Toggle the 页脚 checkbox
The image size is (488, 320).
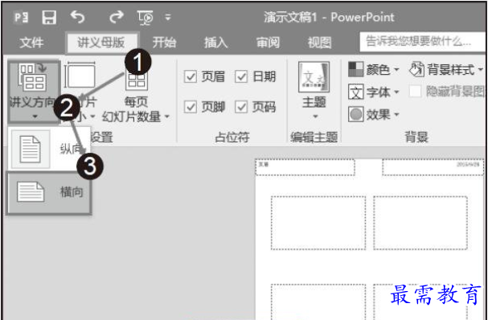[190, 107]
